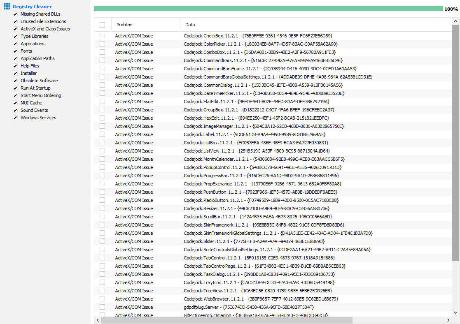Select the Codejock.ProgressBar.11.2.1 row checkbox
460x324 pixels.
point(103,176)
